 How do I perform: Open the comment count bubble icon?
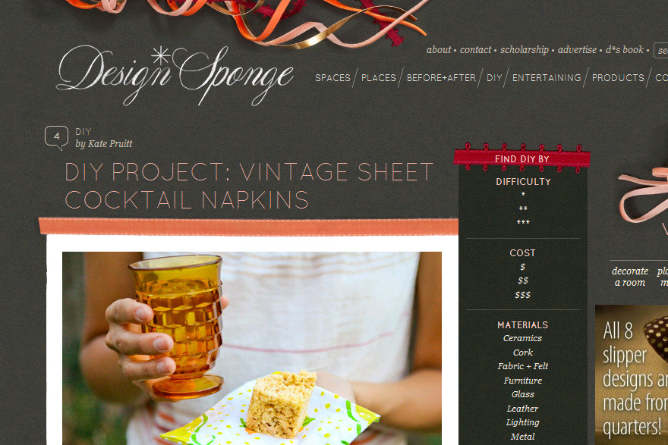pos(56,137)
